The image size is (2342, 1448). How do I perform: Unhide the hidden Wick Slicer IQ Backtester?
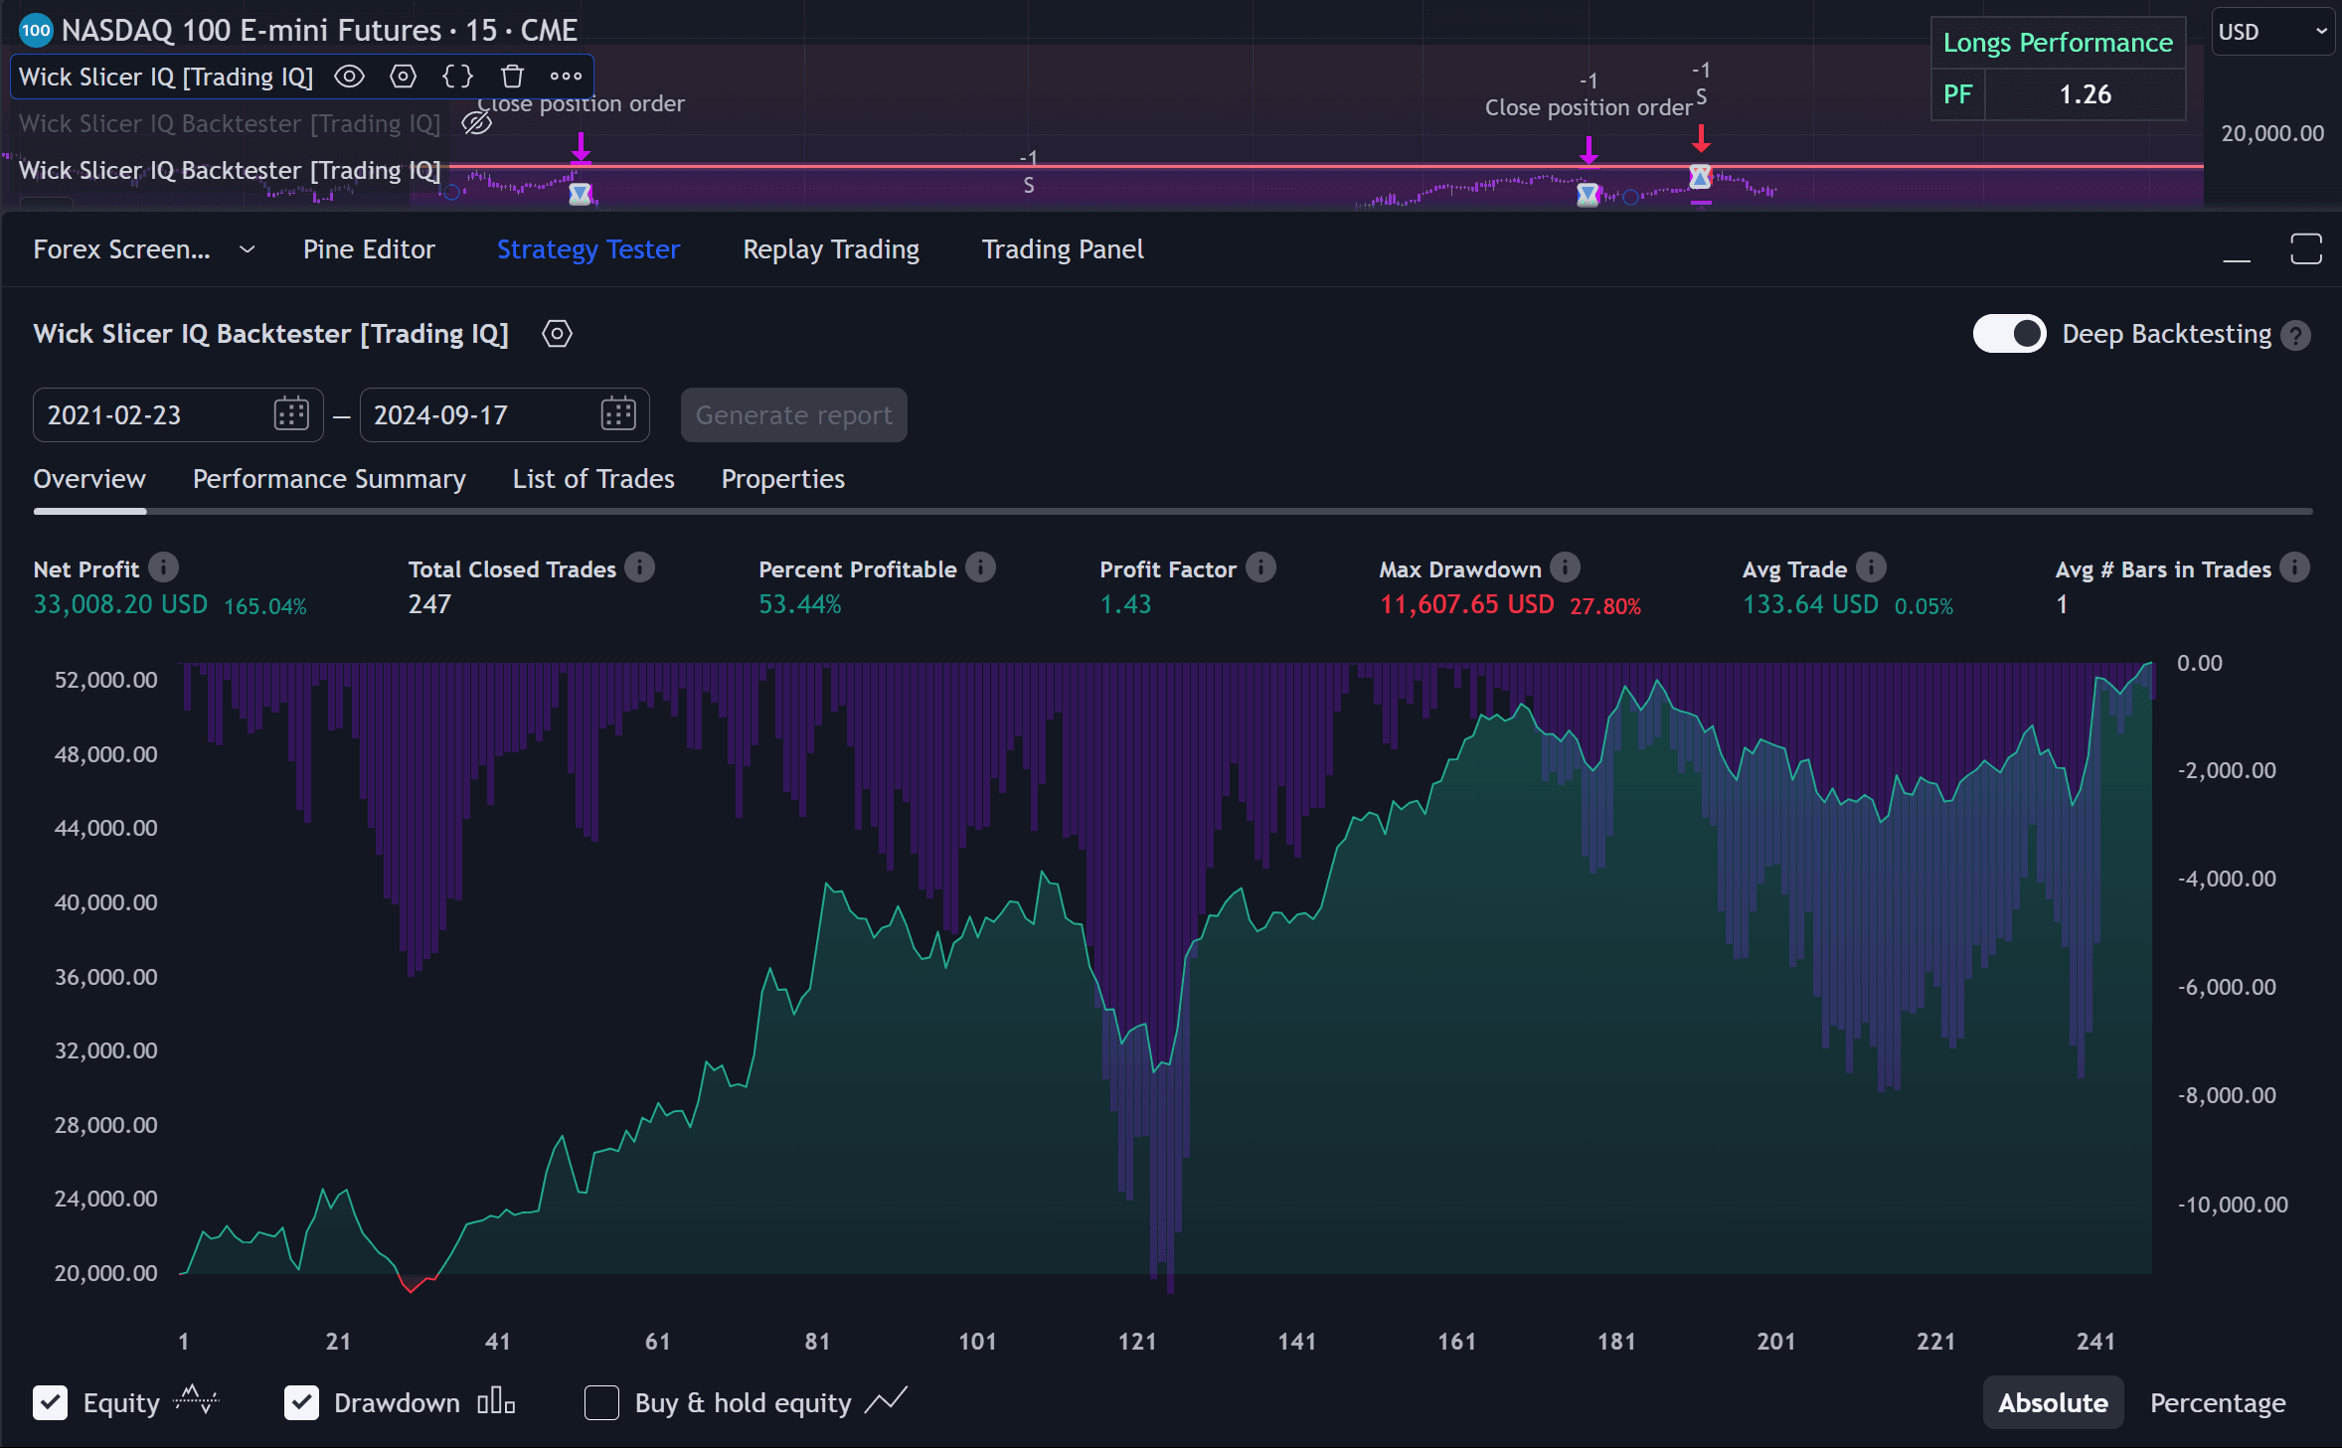(477, 123)
